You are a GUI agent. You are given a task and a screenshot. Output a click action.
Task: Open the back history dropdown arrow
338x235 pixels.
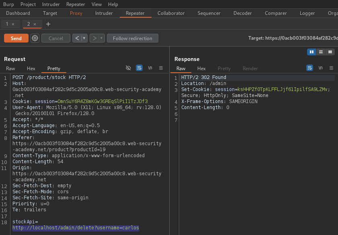coord(84,38)
